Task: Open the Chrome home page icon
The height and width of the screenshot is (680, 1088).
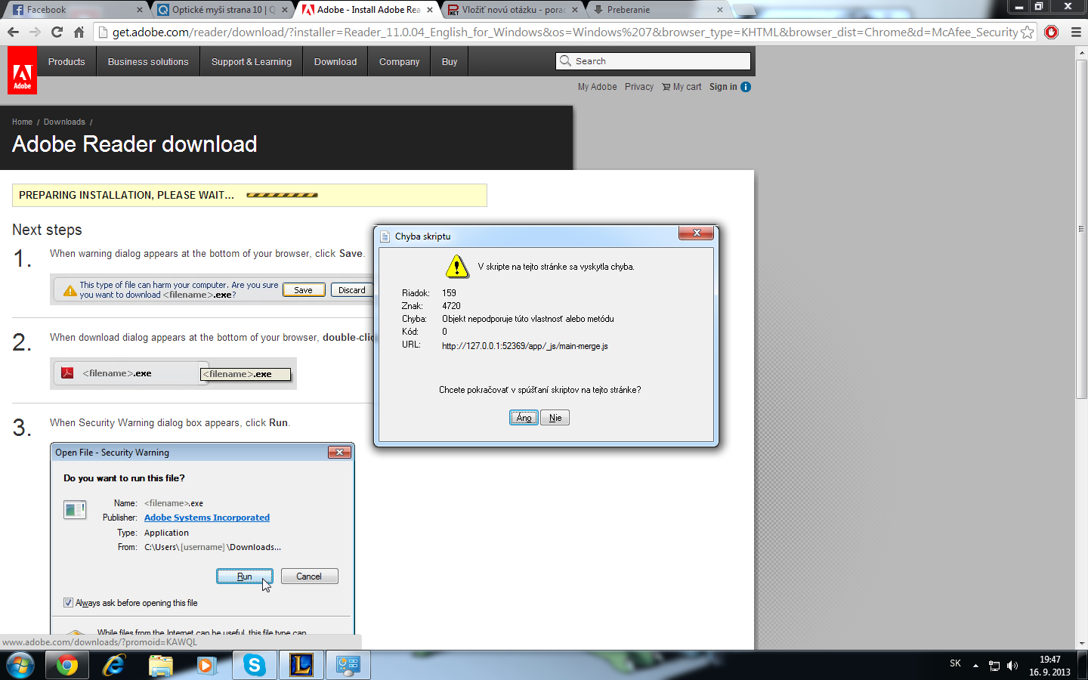Action: pyautogui.click(x=79, y=32)
